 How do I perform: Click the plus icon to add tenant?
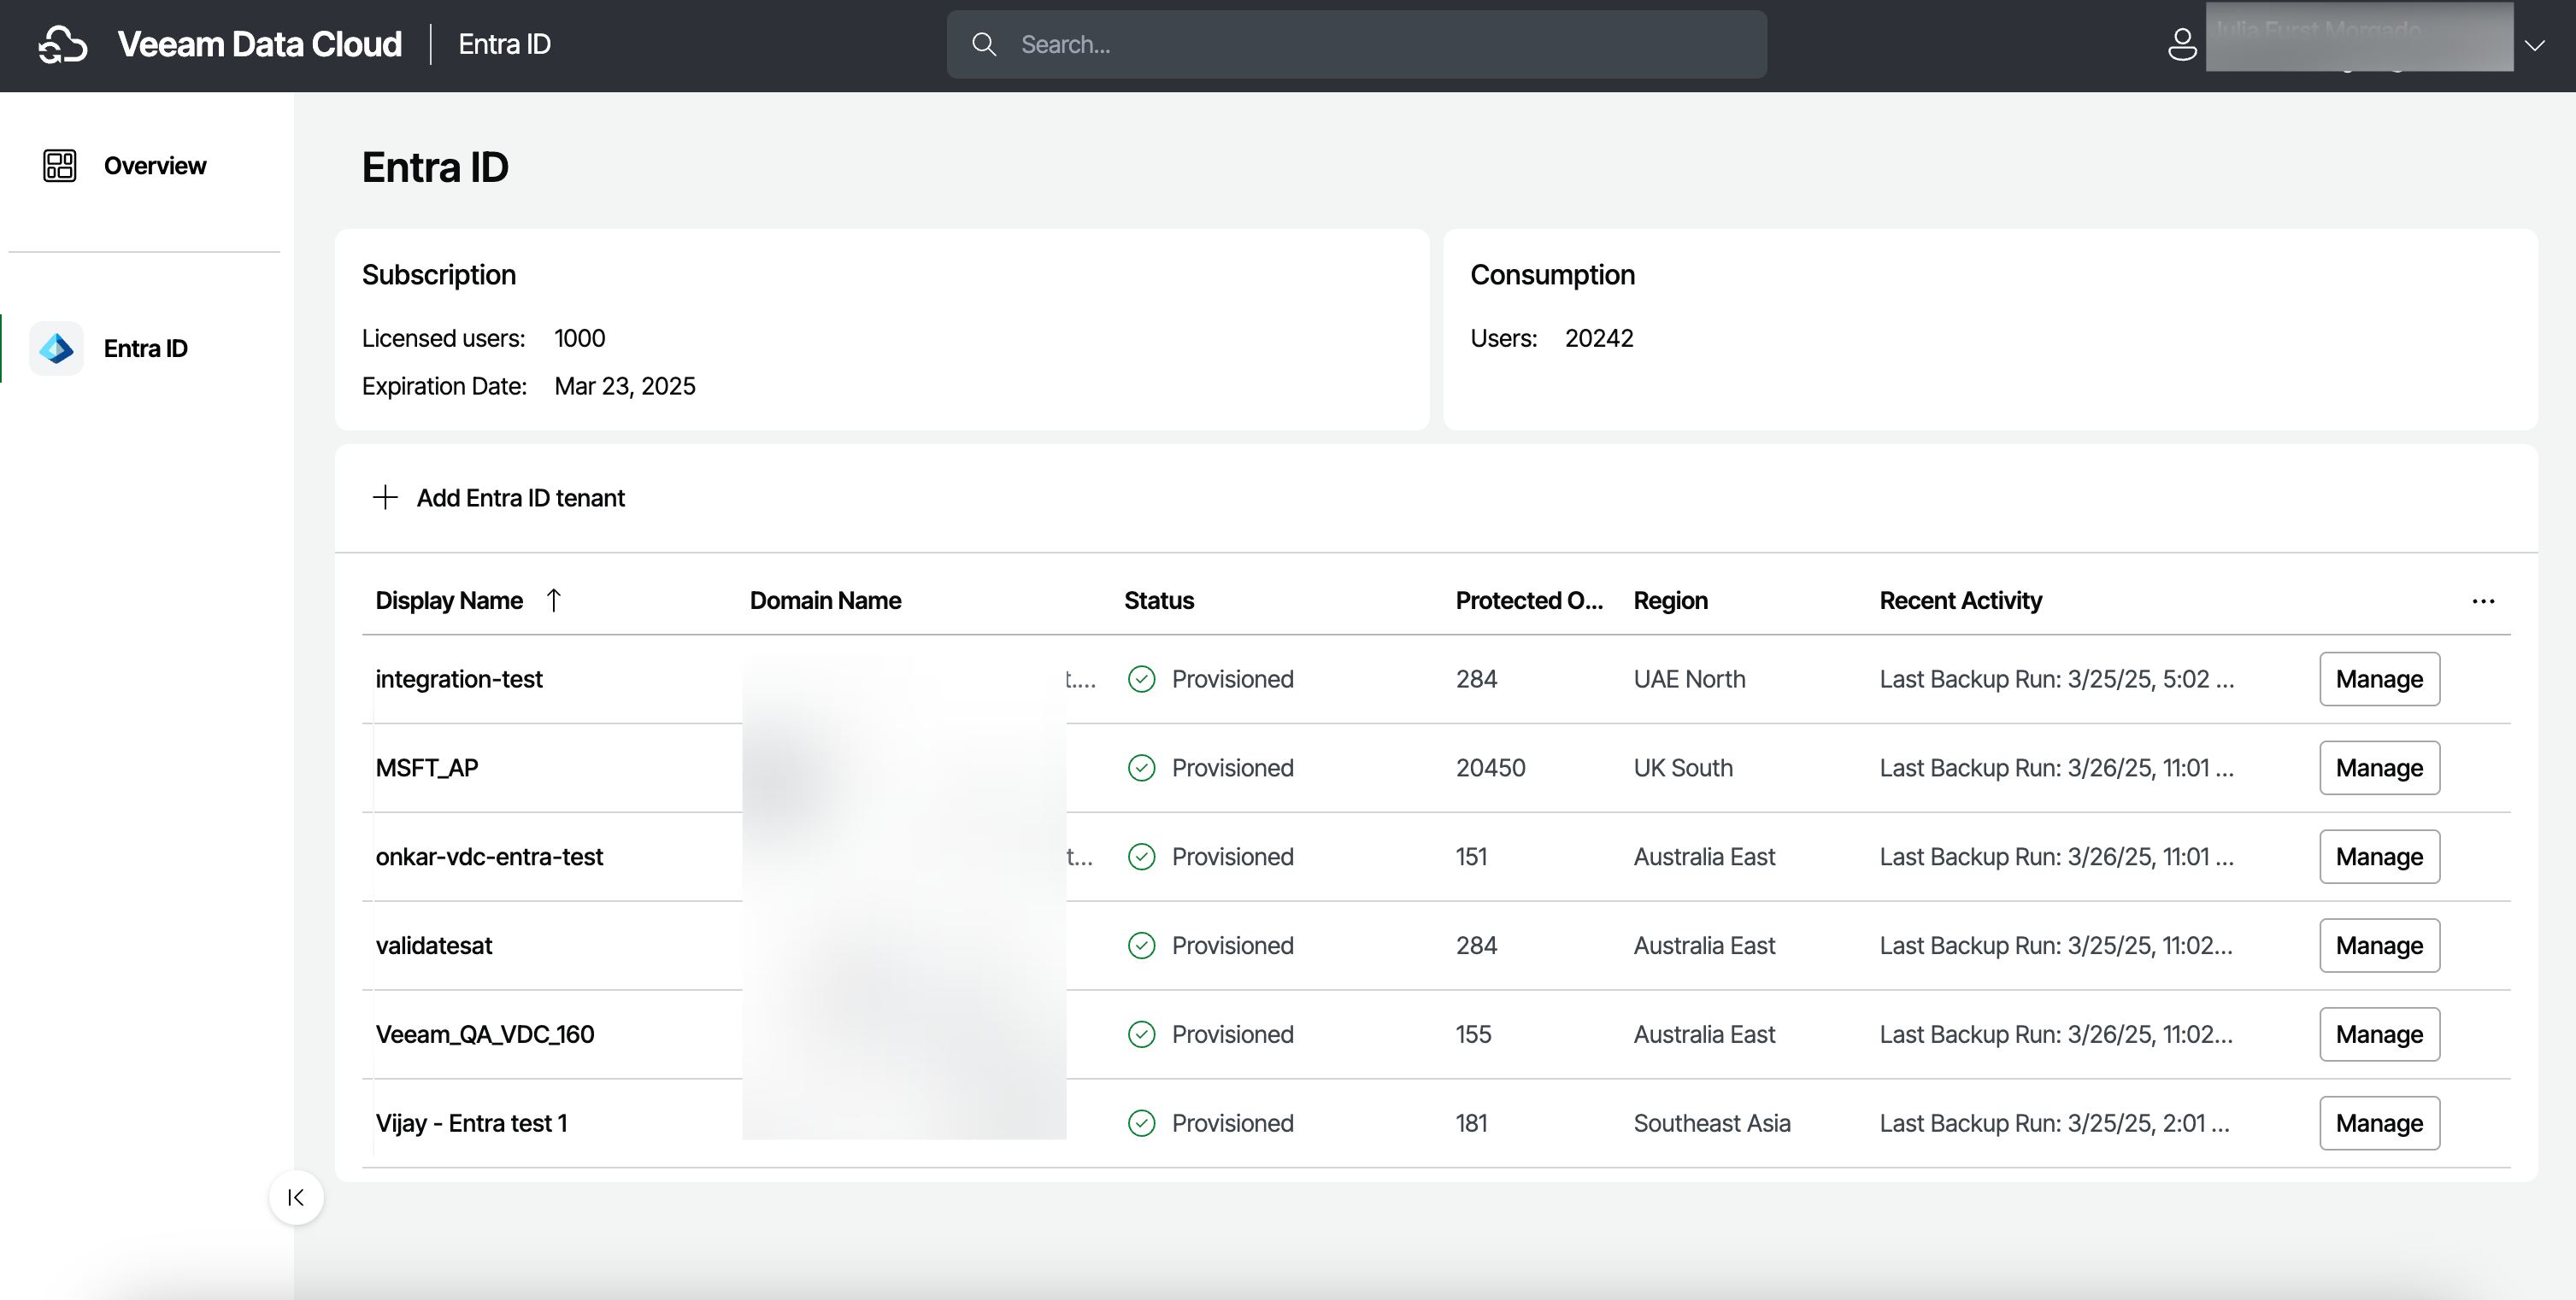(x=385, y=498)
